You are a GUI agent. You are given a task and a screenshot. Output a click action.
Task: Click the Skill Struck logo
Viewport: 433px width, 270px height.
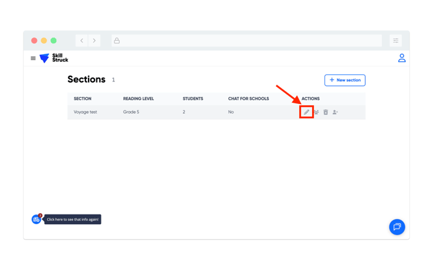pos(54,58)
